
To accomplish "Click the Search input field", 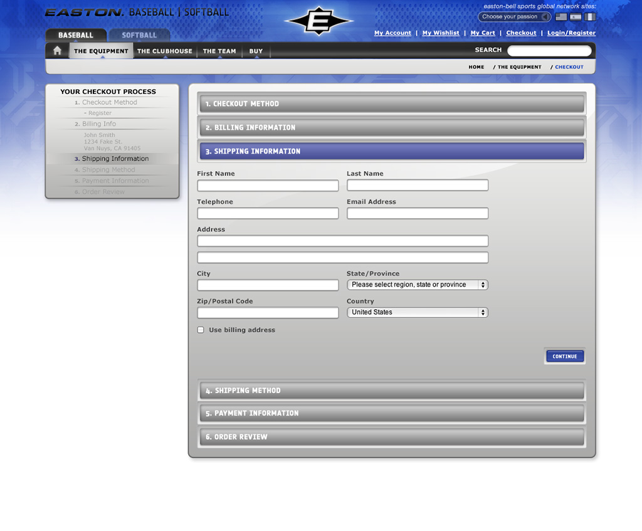I will tap(549, 51).
